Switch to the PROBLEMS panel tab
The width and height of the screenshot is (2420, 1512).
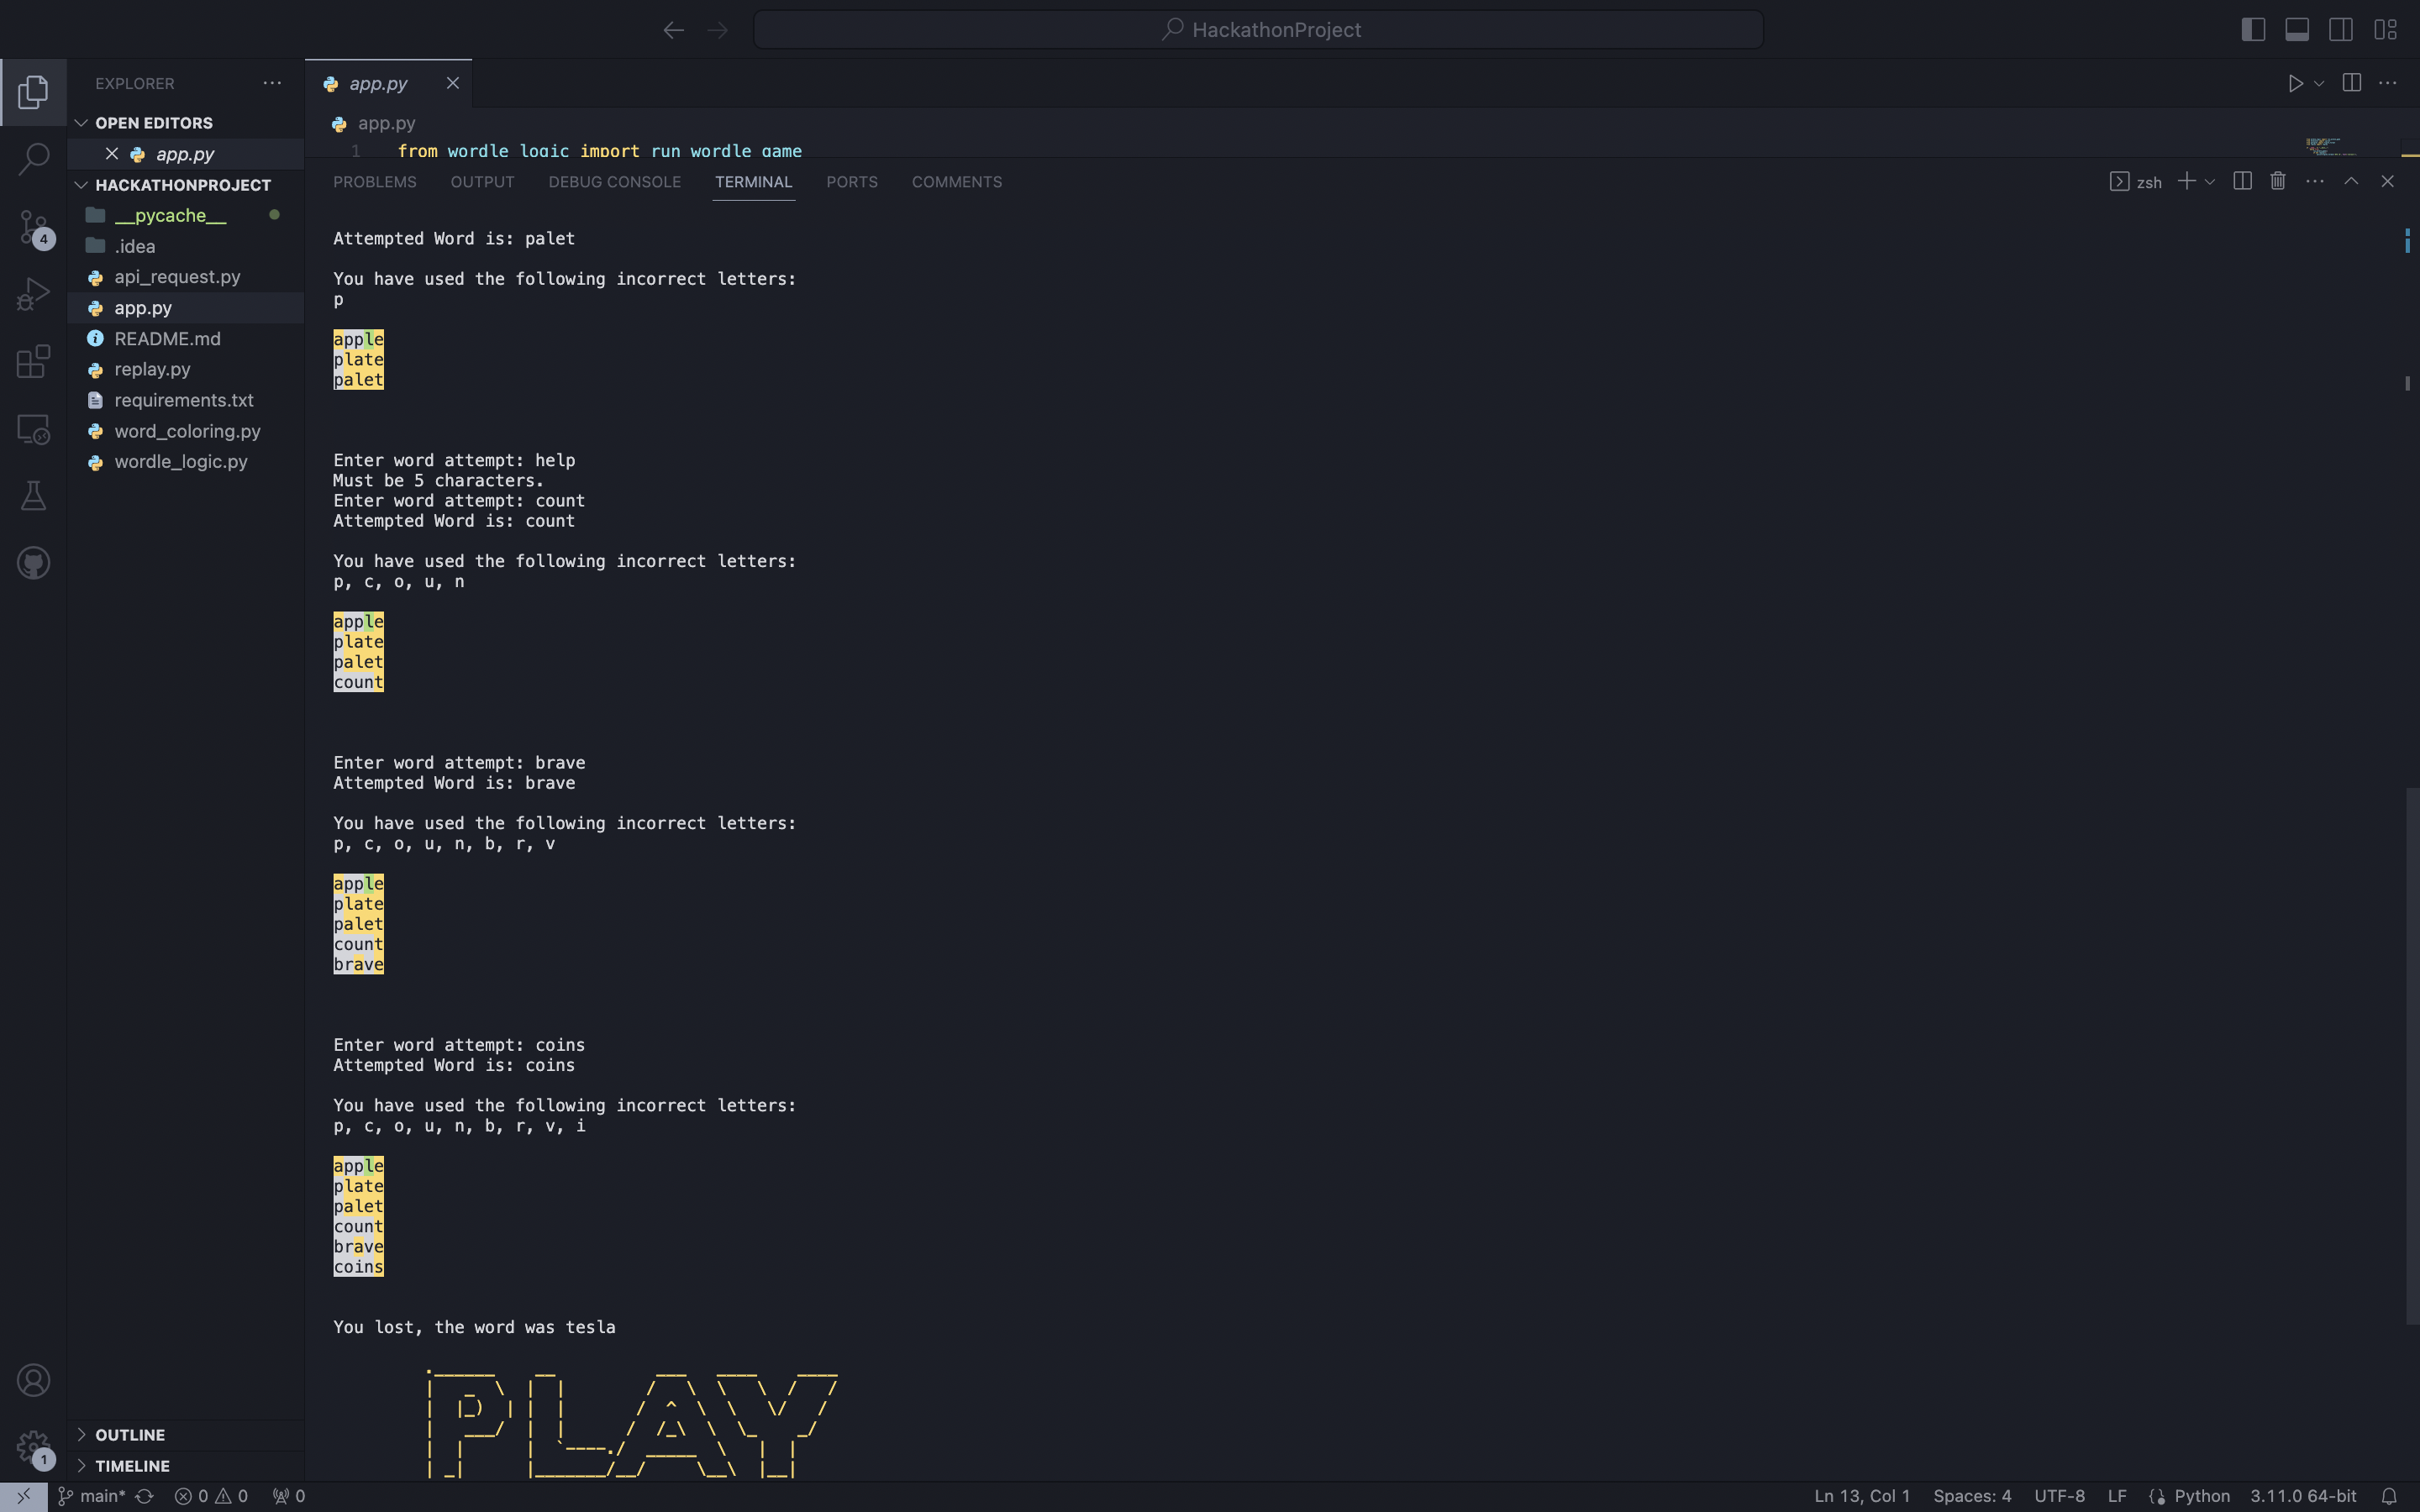(374, 182)
